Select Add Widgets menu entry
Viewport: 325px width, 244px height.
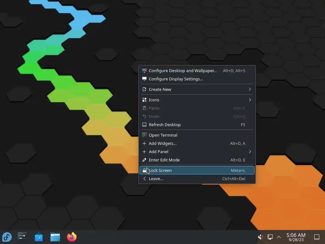[197, 143]
